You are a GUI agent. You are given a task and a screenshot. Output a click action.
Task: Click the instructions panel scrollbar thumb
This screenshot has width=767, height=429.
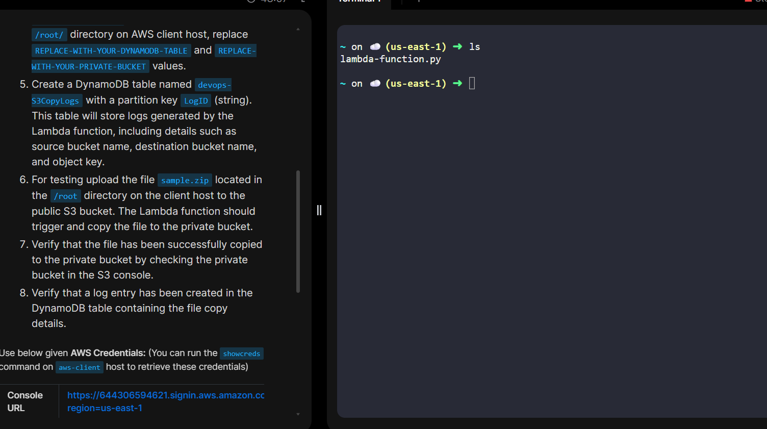298,231
